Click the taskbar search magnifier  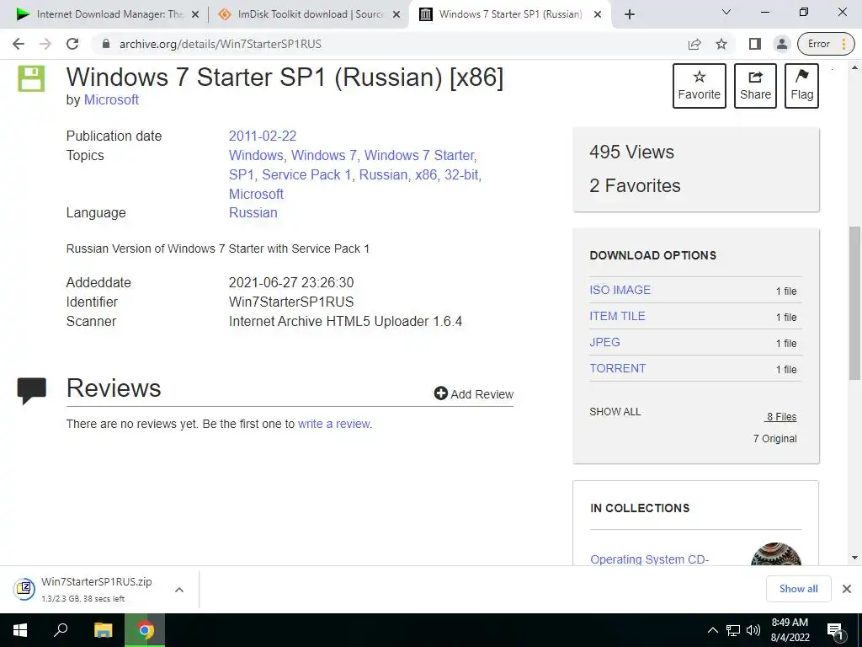pyautogui.click(x=61, y=630)
